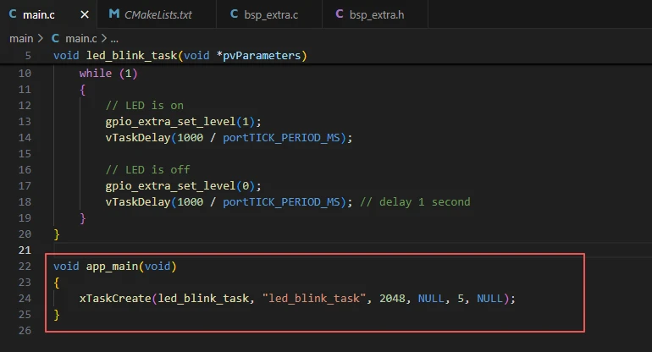Switch to the CMakeLists.txt tab
Screen dimensions: 652x352
[157, 14]
